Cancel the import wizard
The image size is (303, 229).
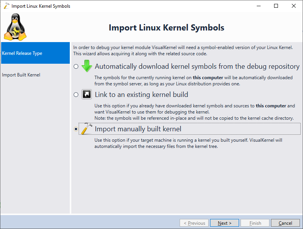pos(285,223)
